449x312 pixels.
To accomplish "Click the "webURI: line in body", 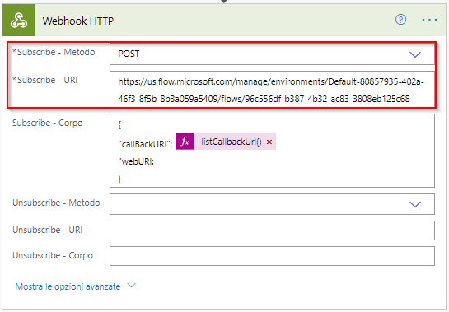I will (x=136, y=161).
